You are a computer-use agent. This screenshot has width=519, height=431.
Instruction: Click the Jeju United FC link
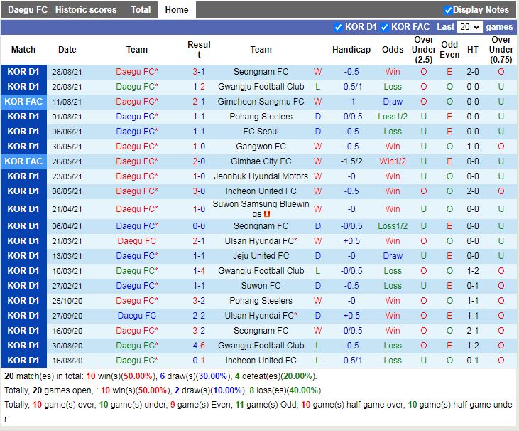click(261, 256)
